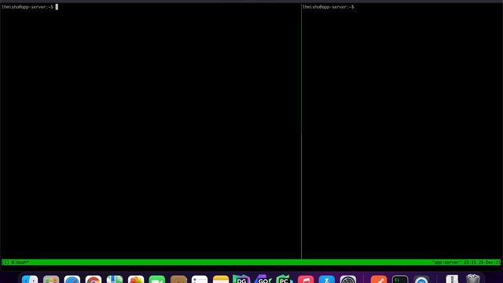Image resolution: width=503 pixels, height=283 pixels.
Task: Launch Safari from the Dock
Action: click(72, 280)
